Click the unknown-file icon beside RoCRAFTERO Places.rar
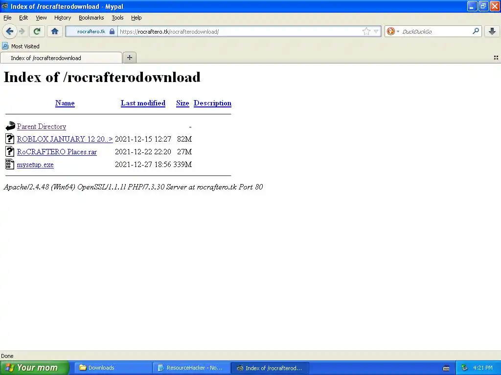The image size is (501, 375). pos(10,151)
